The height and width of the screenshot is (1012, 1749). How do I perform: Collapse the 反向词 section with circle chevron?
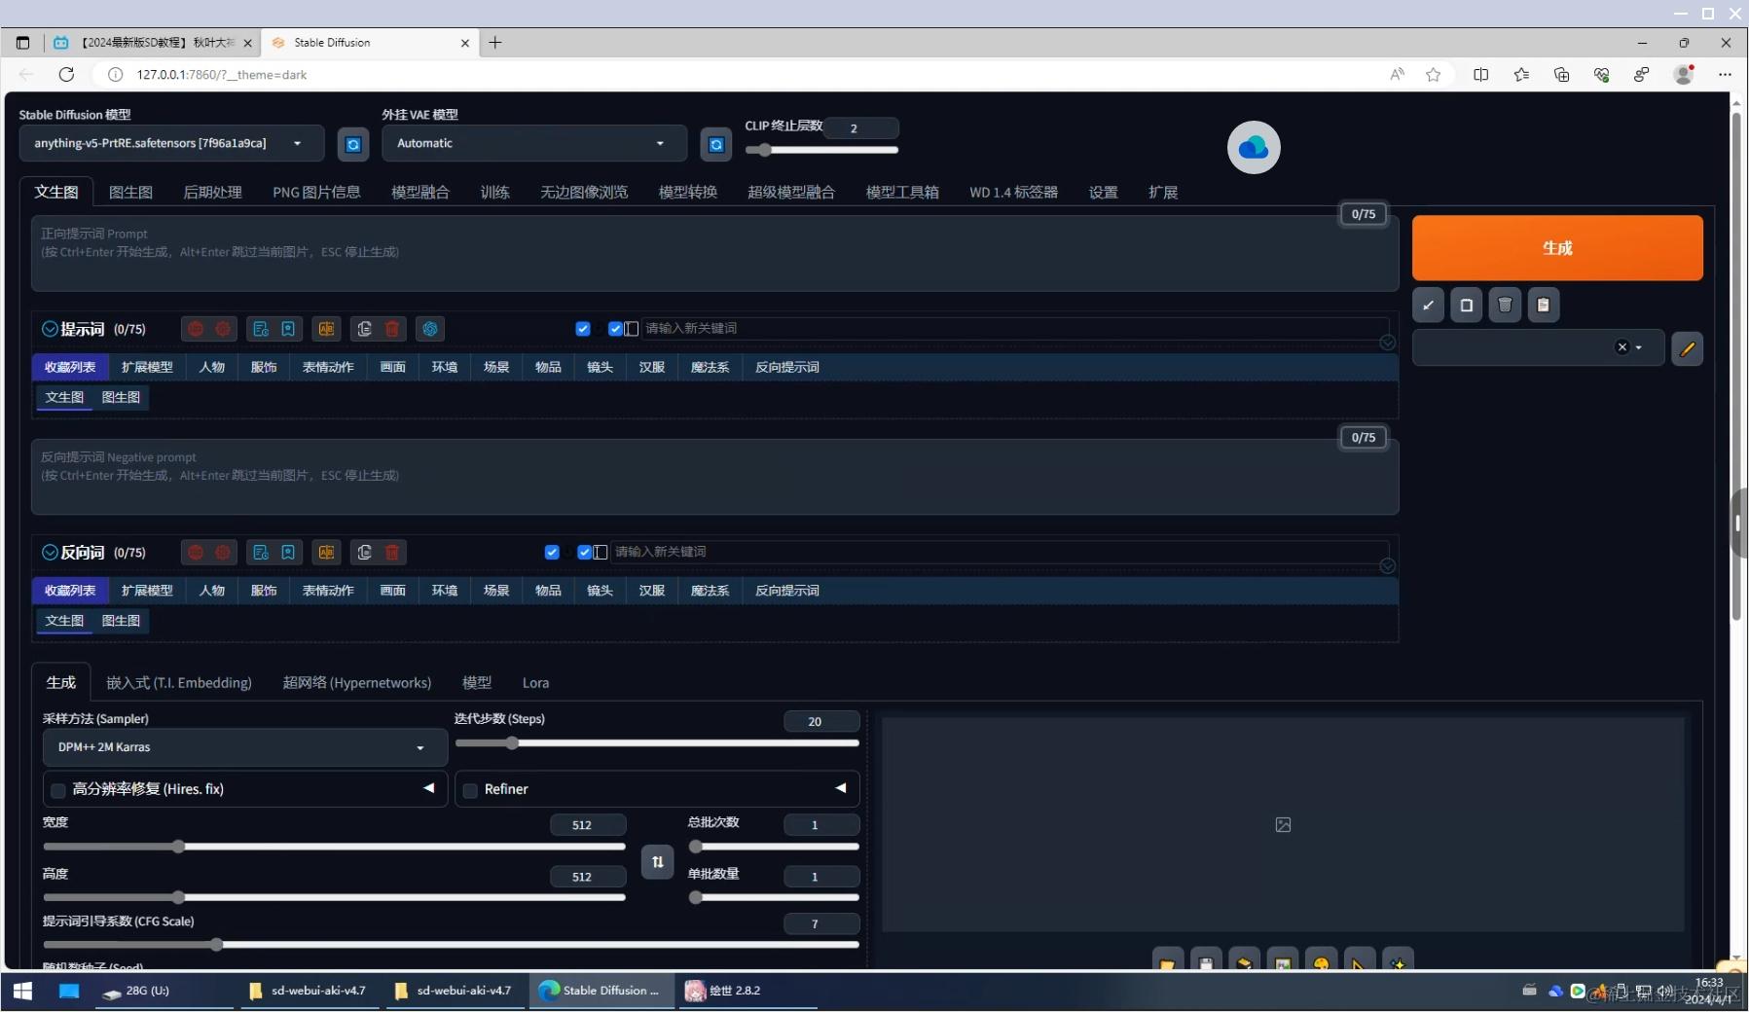click(50, 553)
